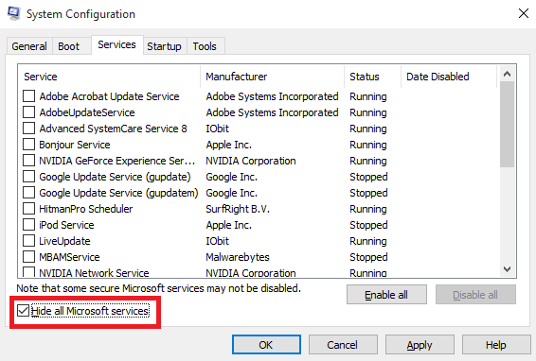Image resolution: width=536 pixels, height=361 pixels.
Task: Check the Bonjour Service checkbox
Action: pyautogui.click(x=28, y=145)
